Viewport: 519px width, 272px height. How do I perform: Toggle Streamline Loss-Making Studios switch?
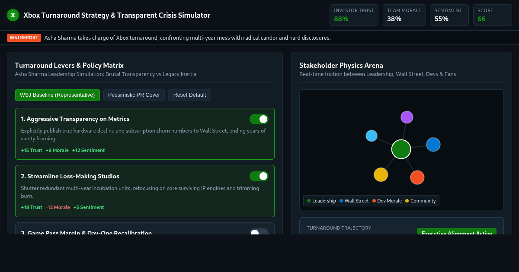tap(259, 176)
